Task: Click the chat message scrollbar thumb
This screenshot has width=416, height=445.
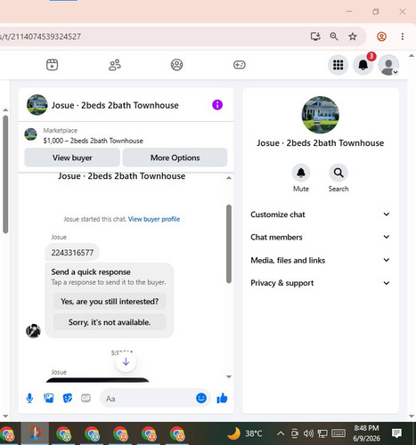Action: pos(229,244)
